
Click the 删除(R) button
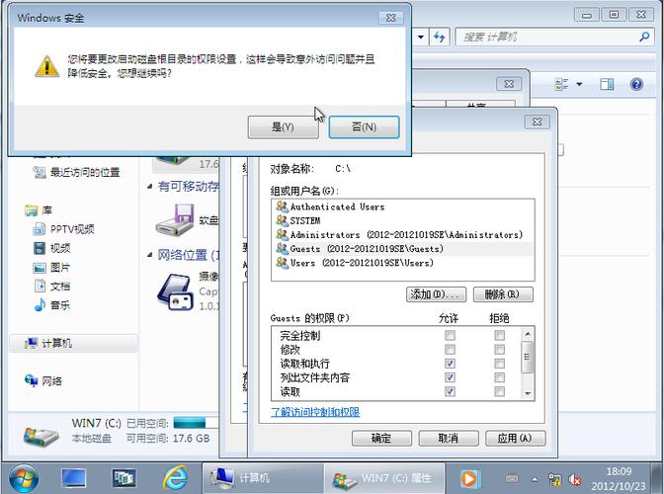503,294
